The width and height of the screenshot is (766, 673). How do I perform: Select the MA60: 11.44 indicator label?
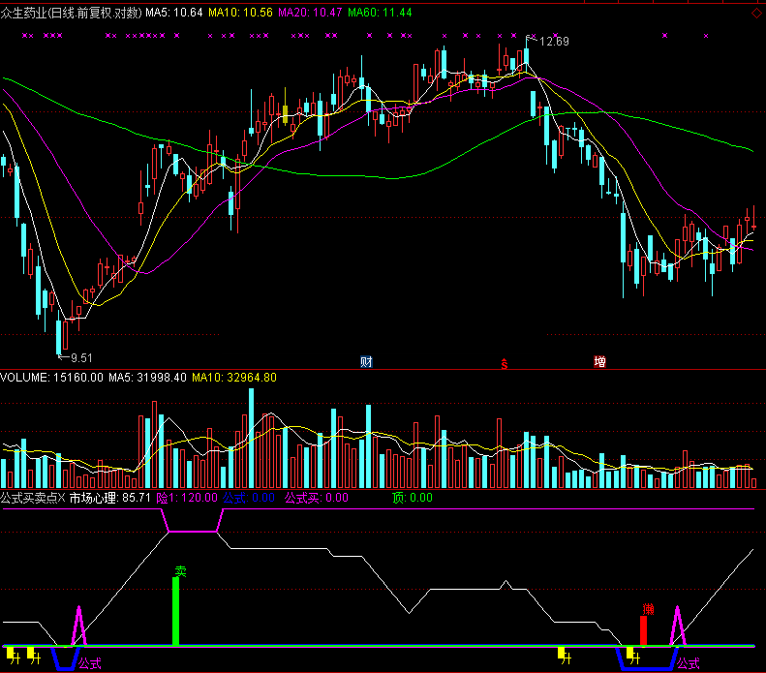380,13
